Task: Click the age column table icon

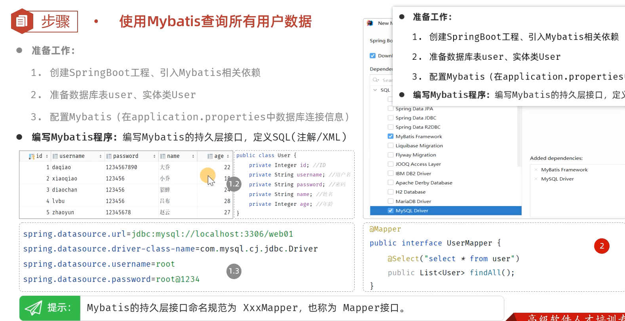Action: tap(210, 156)
